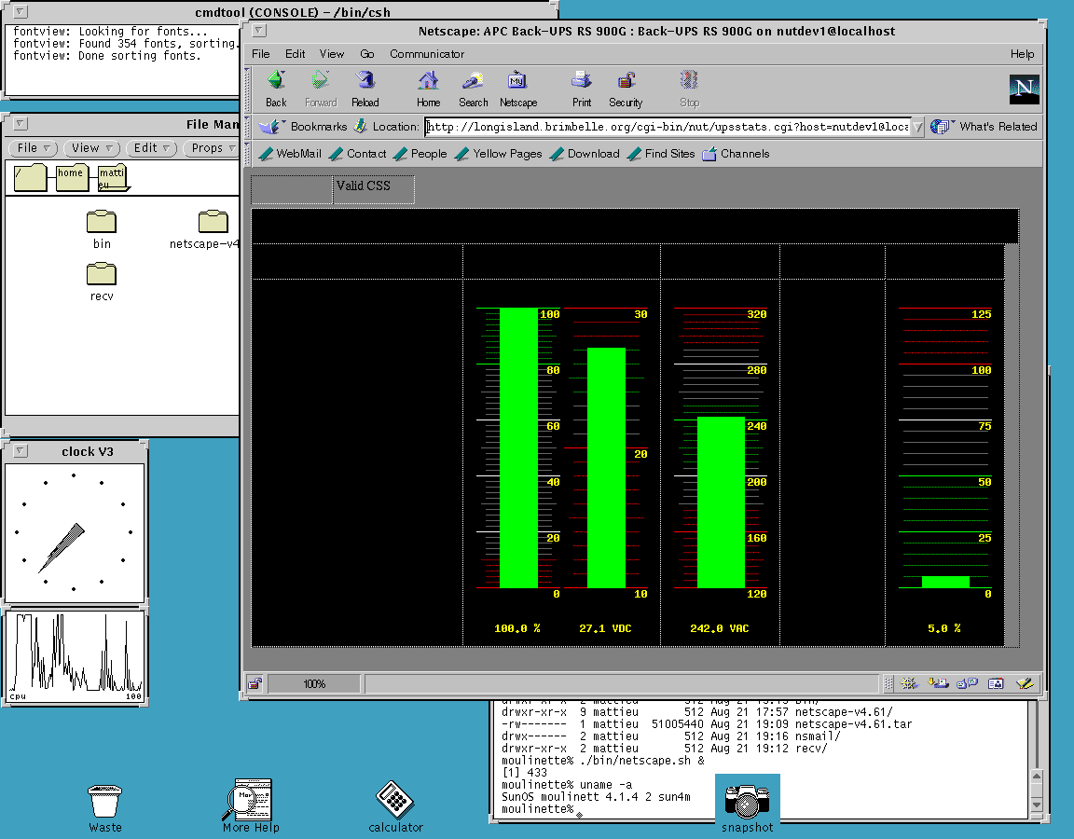Reload the page with Reload icon

(365, 89)
